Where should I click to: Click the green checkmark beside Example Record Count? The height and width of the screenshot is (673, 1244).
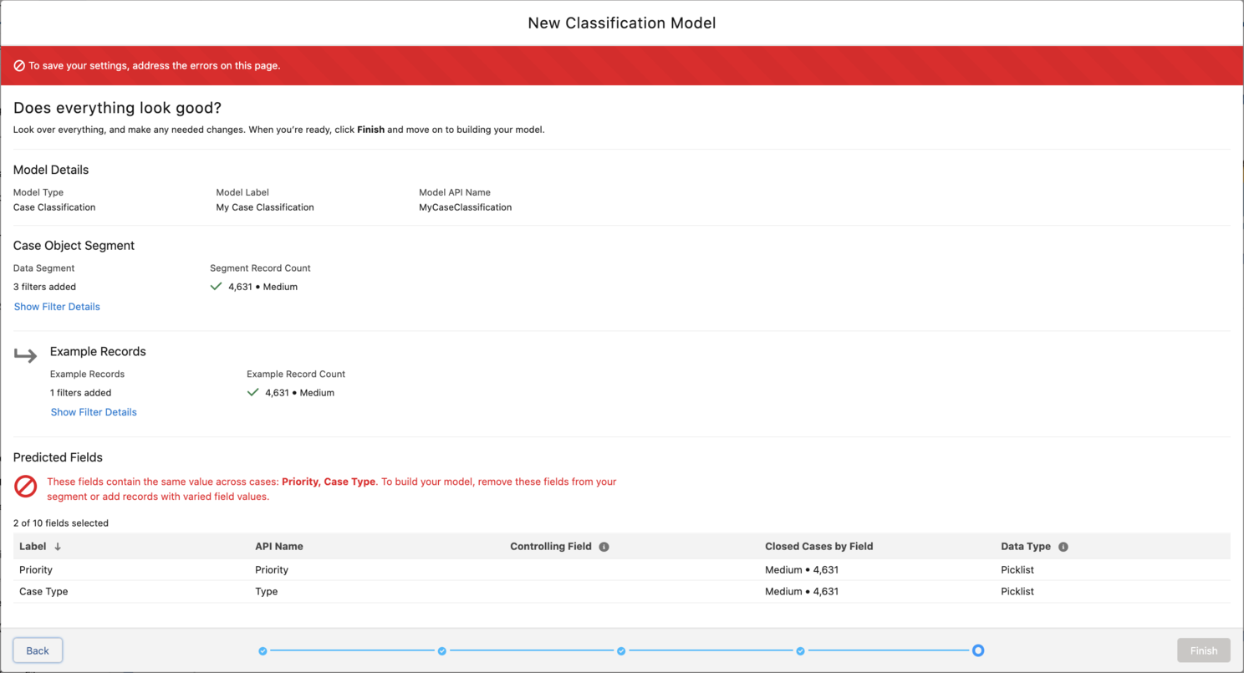(252, 392)
